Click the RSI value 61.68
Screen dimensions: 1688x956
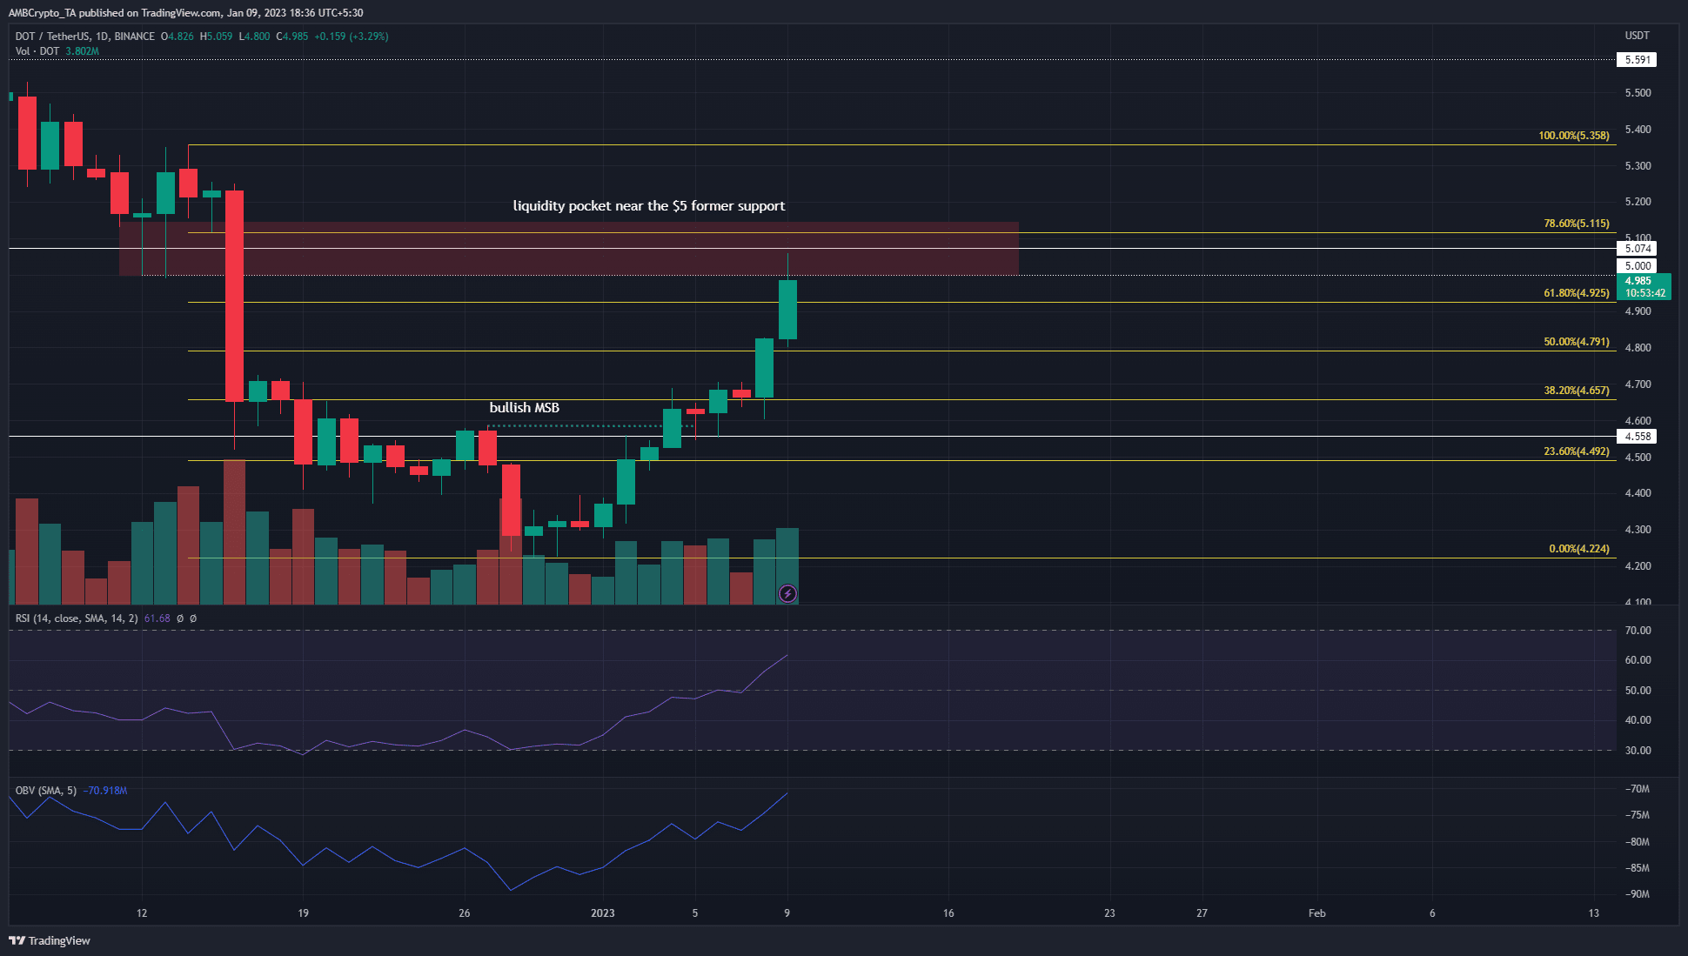pyautogui.click(x=157, y=618)
